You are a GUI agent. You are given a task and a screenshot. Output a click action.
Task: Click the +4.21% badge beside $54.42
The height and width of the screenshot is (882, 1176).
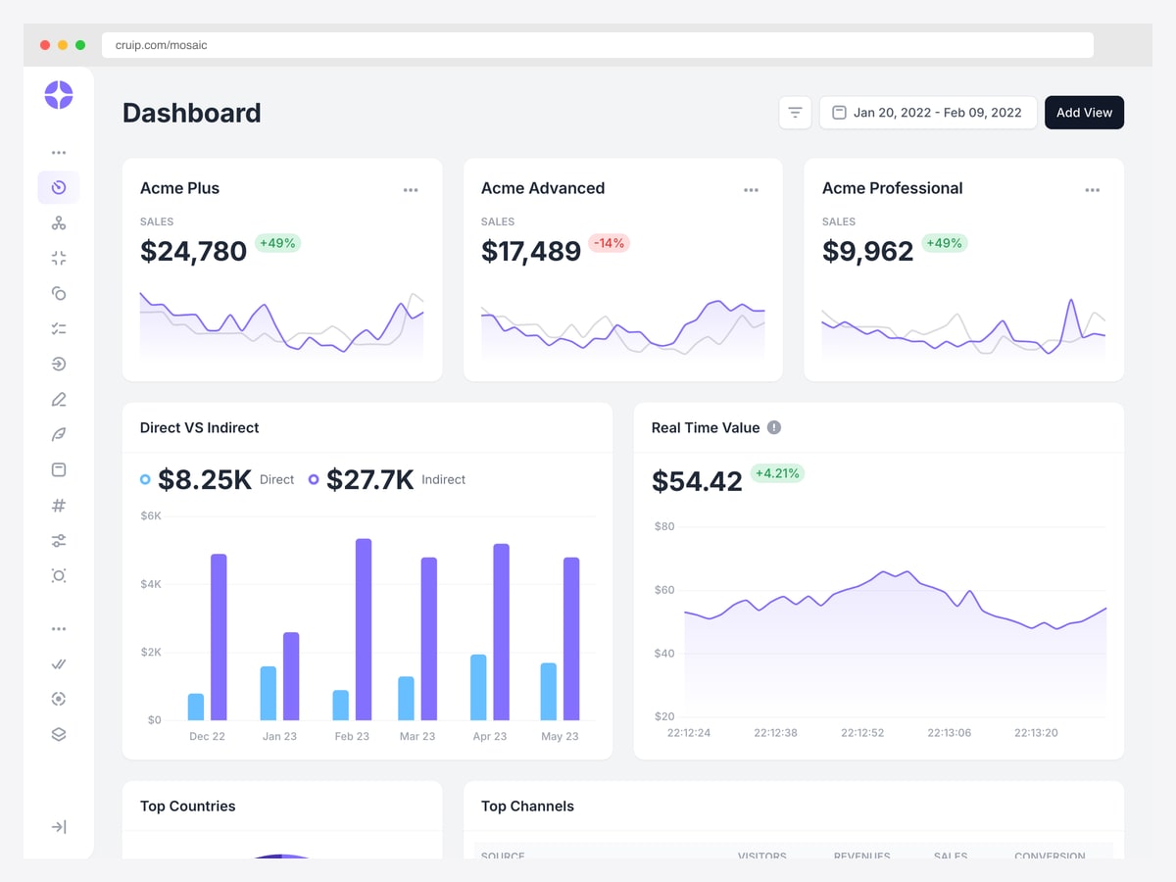[x=777, y=473]
